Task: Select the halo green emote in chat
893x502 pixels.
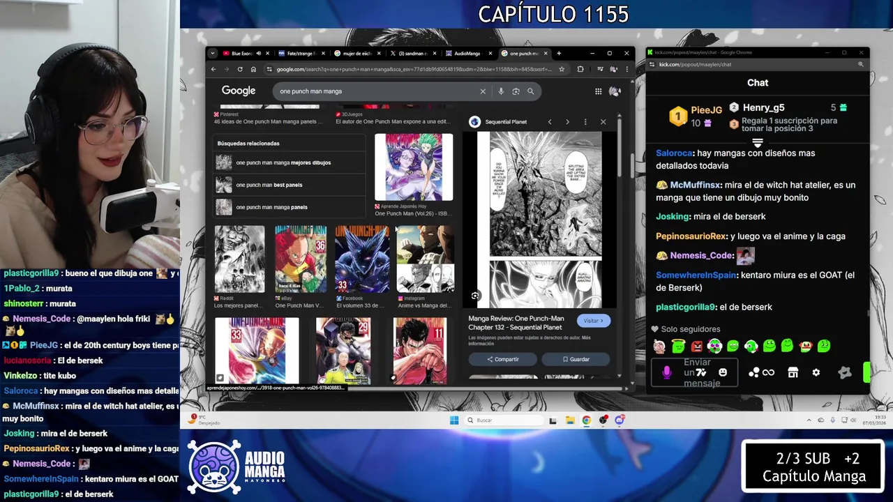Action: pos(678,346)
